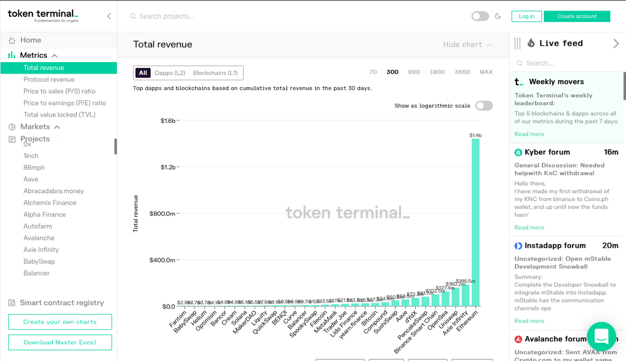Viewport: 626px width, 361px height.
Task: Collapse the Live feed panel with the chevron
Action: point(616,43)
